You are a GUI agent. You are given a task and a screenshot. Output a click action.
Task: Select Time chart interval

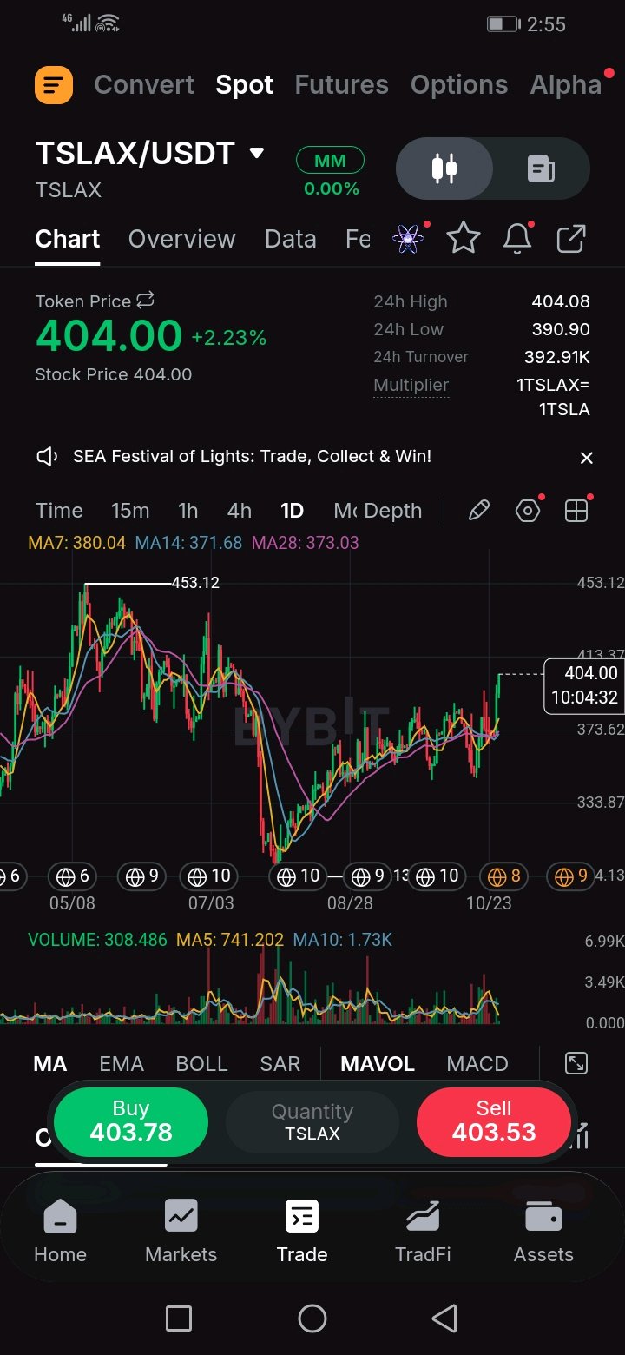pos(59,511)
